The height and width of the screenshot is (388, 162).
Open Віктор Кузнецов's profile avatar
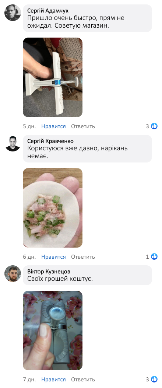pyautogui.click(x=13, y=274)
